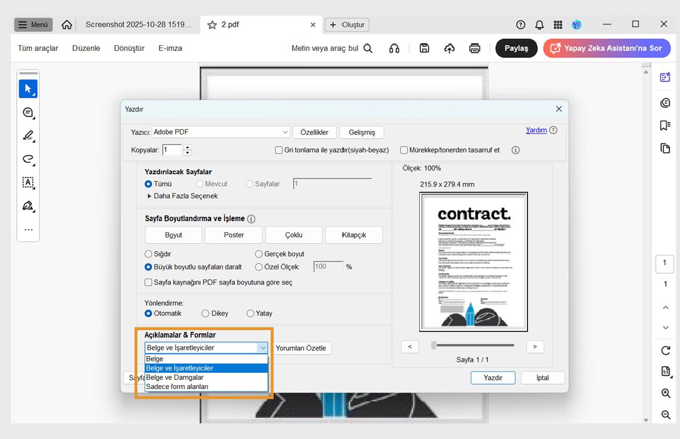Click the info icon beside ink saving option

tap(515, 150)
